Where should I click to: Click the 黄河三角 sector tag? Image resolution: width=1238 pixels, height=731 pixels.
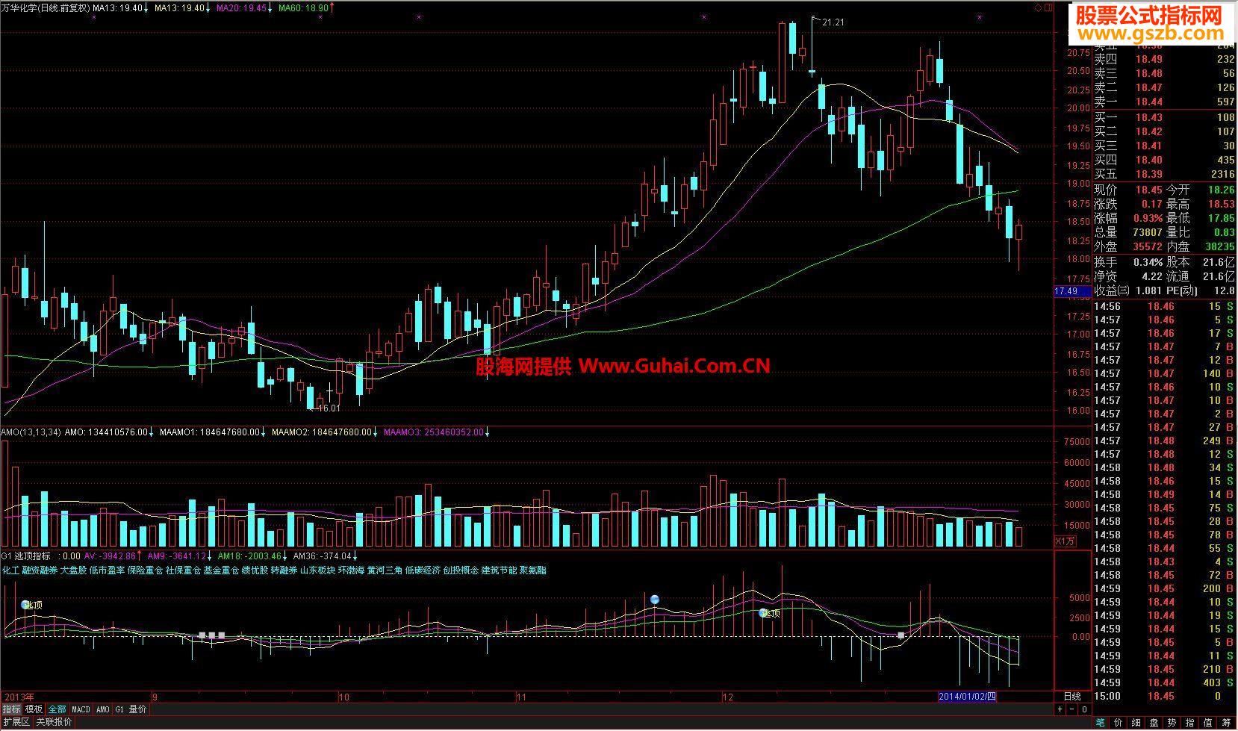tap(385, 570)
